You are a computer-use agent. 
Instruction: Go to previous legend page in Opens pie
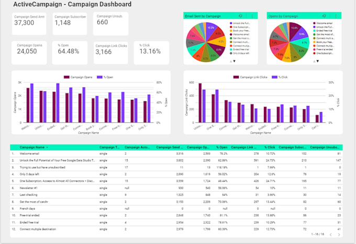pos(315,61)
